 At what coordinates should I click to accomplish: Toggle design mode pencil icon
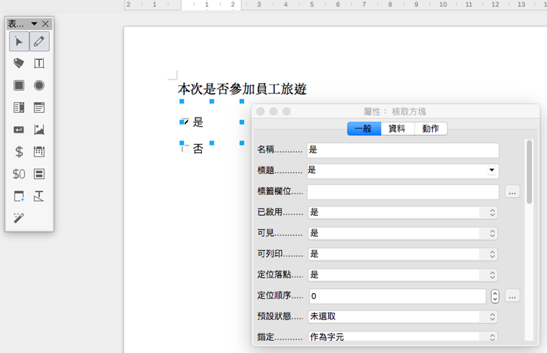[x=39, y=42]
